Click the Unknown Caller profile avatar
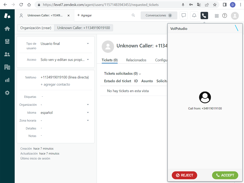Viewport: 244px width, 183px height. coord(108,47)
